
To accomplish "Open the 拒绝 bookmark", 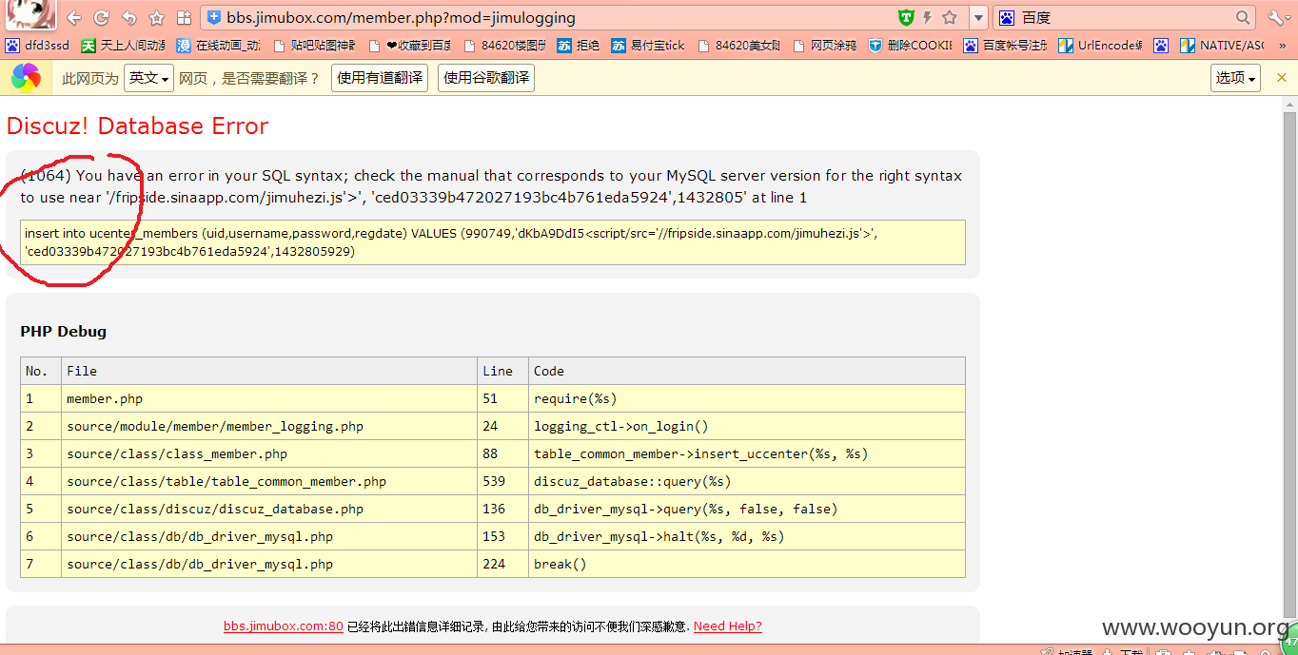I will coord(579,45).
